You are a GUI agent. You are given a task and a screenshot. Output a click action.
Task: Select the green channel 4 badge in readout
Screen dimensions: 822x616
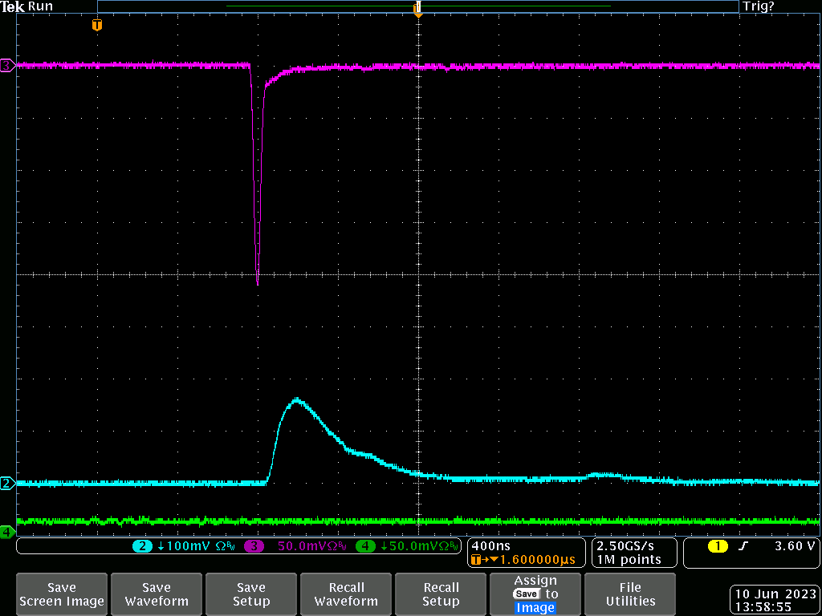pyautogui.click(x=365, y=546)
